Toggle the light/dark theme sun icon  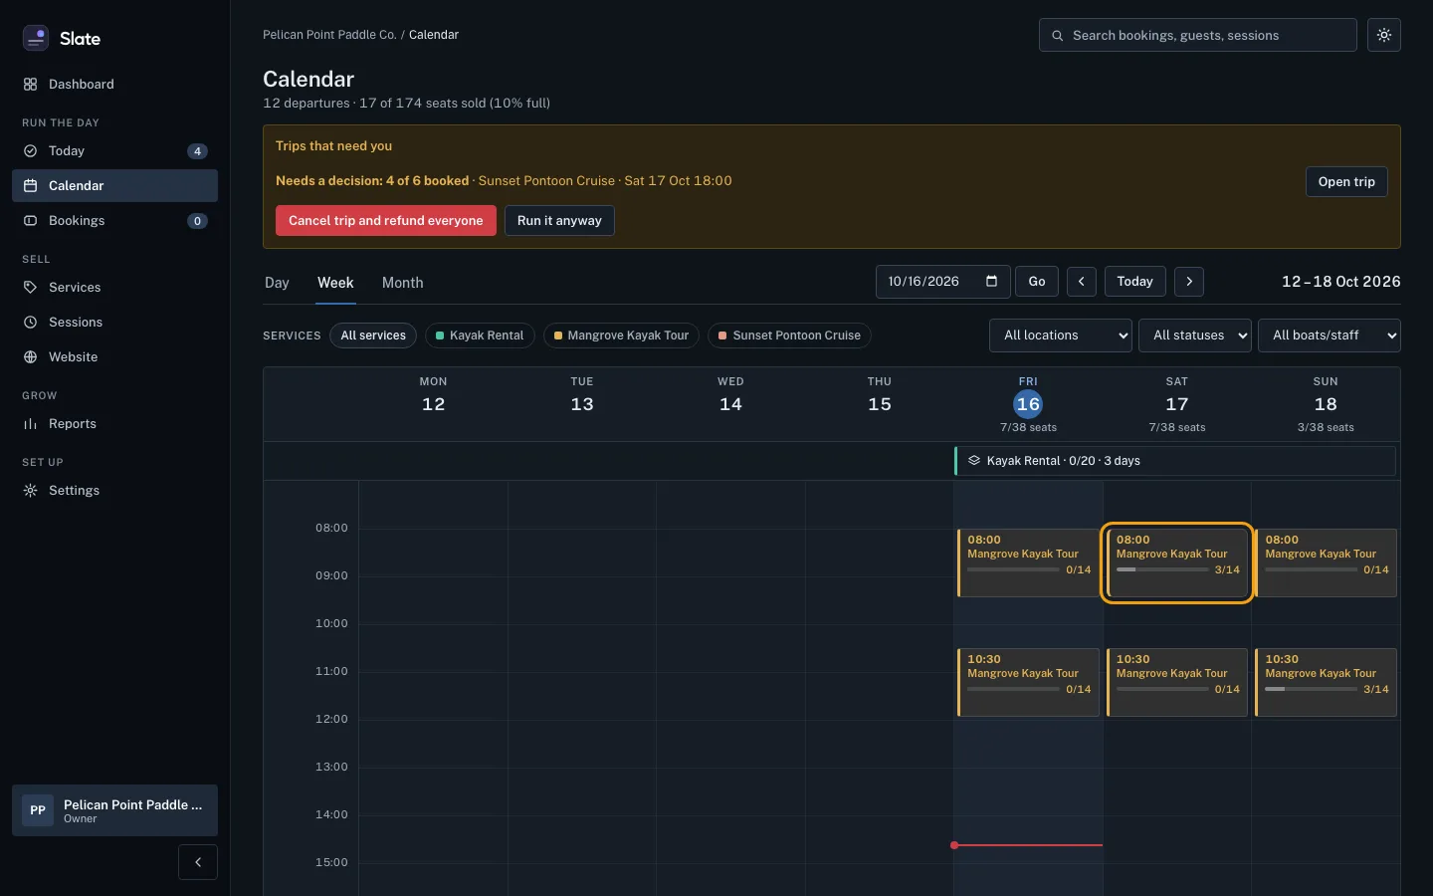tap(1384, 35)
